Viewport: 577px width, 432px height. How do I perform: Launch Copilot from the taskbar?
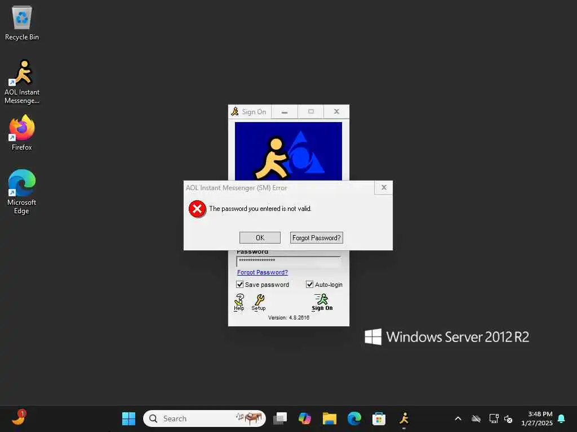305,418
